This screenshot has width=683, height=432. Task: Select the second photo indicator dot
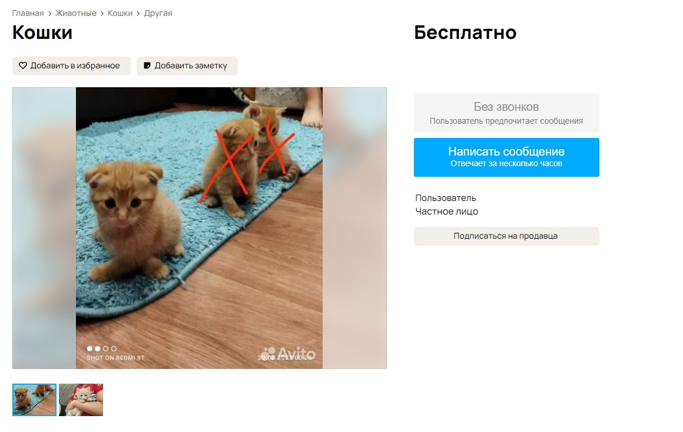pos(98,348)
